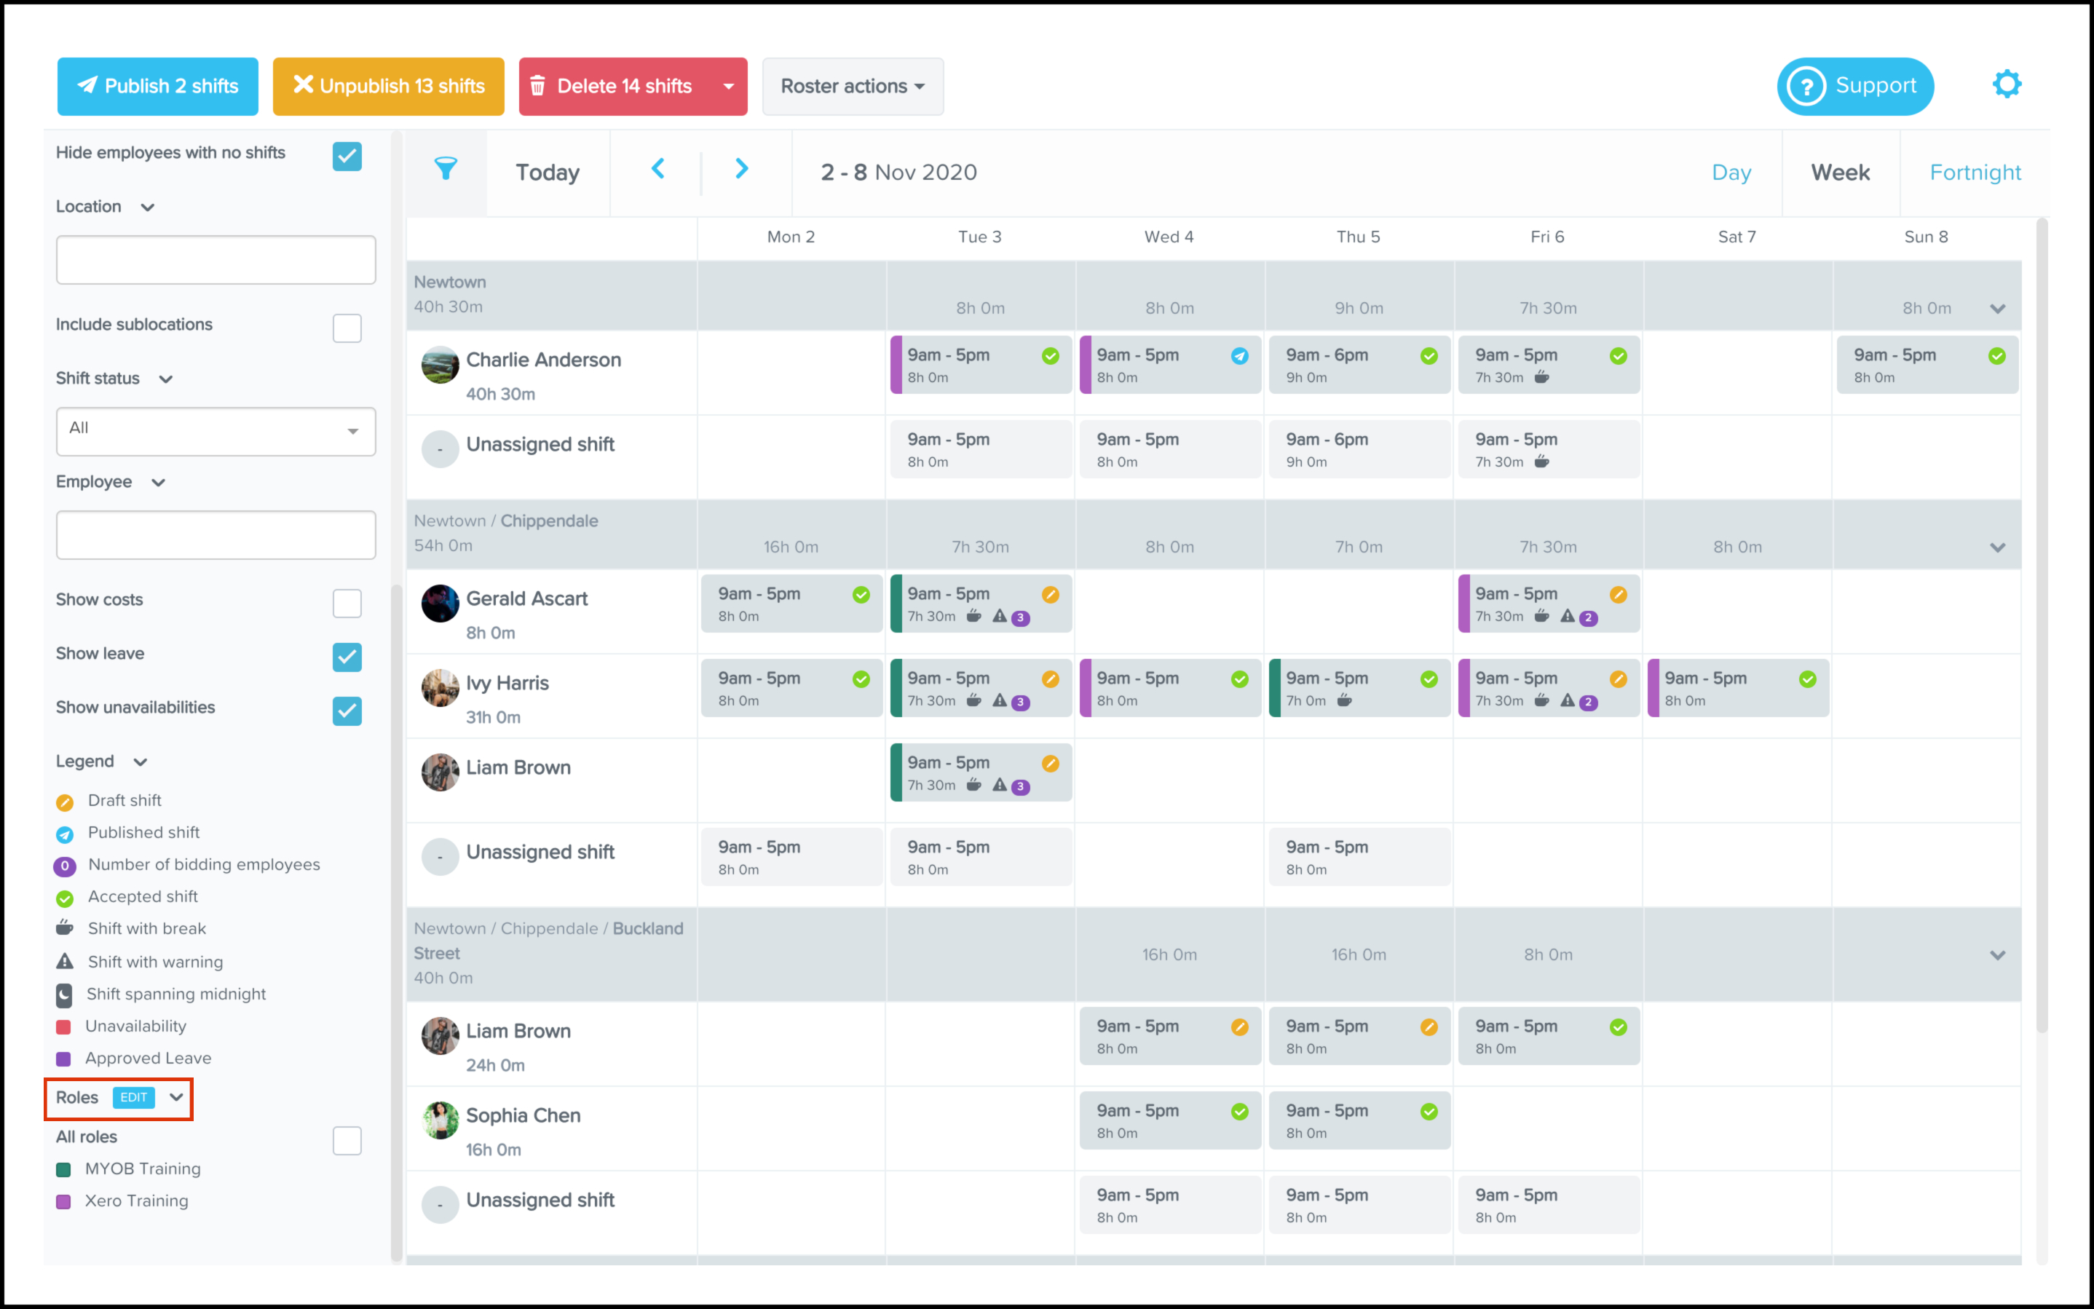Click the filter funnel icon

click(x=446, y=170)
